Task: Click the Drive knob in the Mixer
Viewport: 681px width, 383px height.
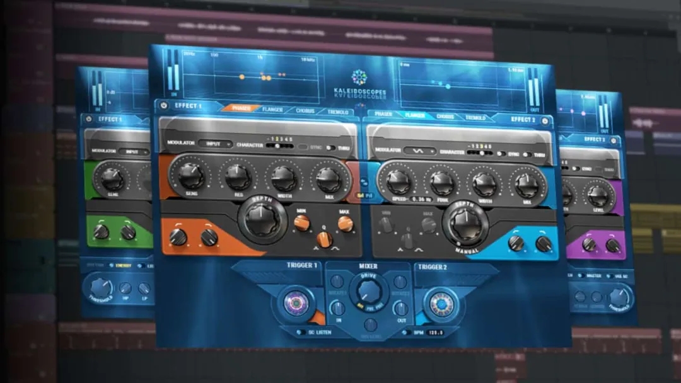Action: click(369, 290)
